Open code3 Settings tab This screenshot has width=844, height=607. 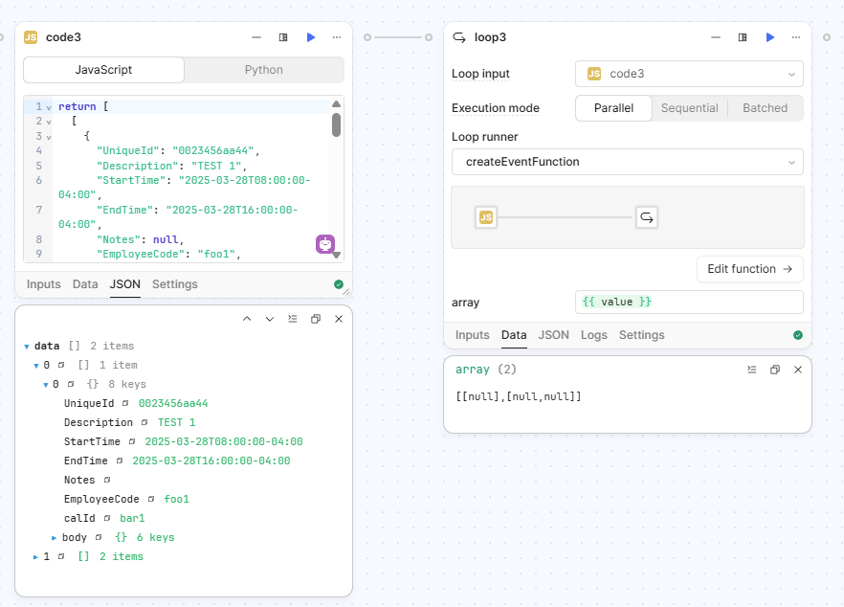[174, 284]
